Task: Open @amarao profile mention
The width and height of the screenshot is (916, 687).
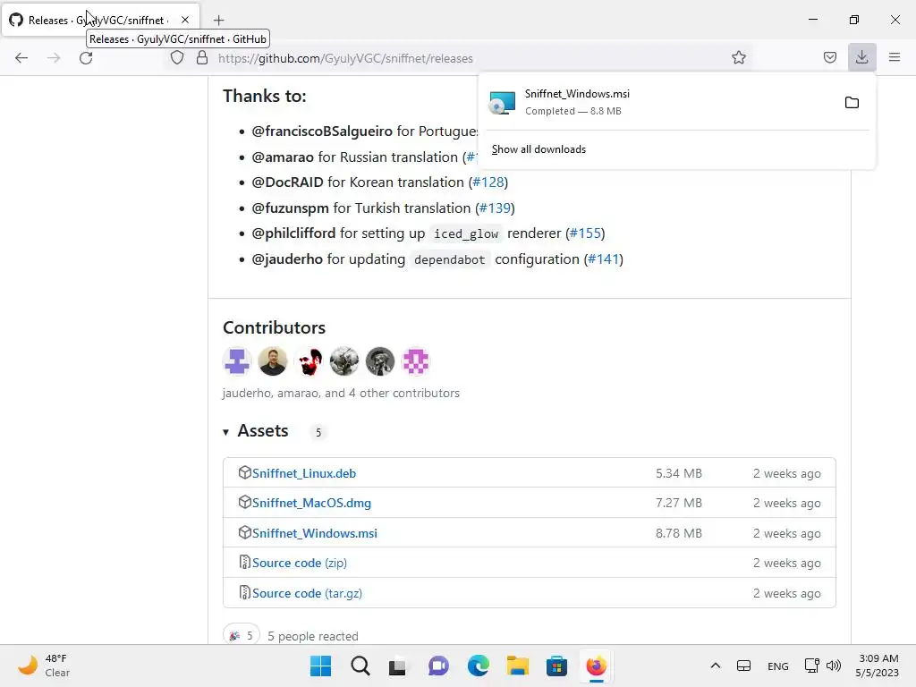Action: (283, 157)
